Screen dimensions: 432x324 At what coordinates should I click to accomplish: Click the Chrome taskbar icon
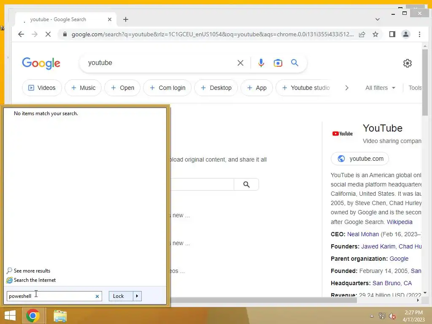click(33, 316)
